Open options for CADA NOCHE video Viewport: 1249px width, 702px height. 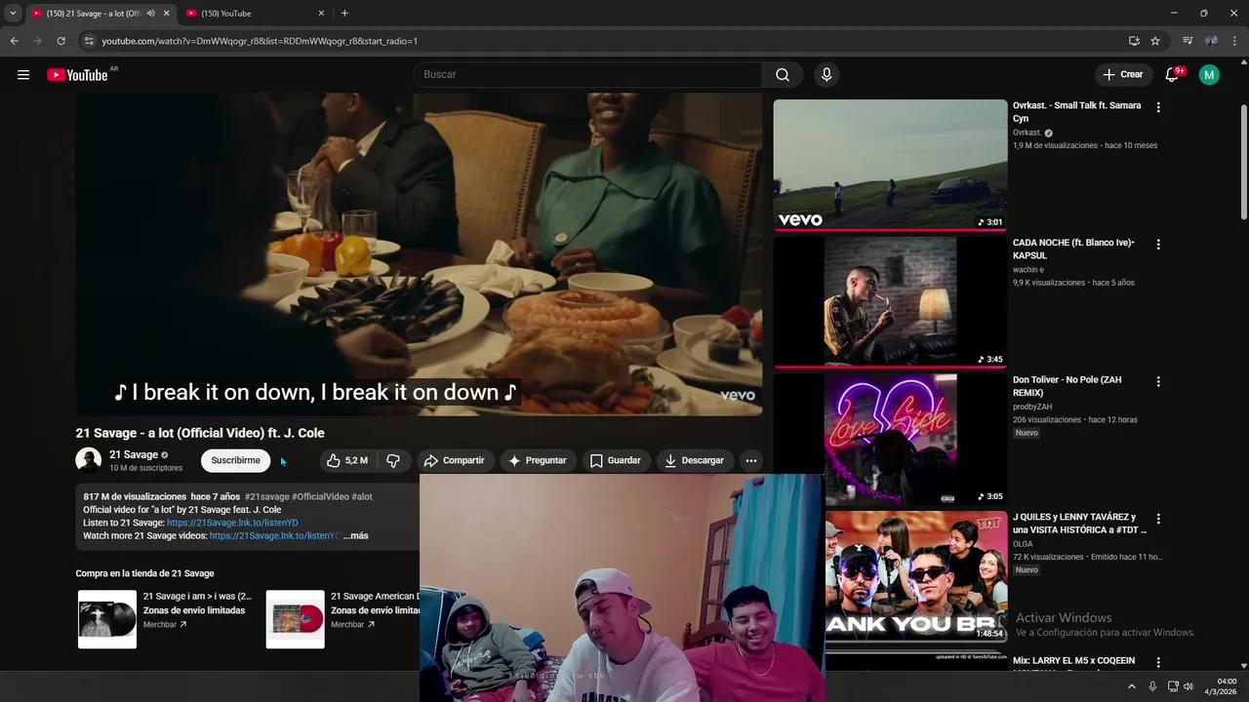(1158, 245)
